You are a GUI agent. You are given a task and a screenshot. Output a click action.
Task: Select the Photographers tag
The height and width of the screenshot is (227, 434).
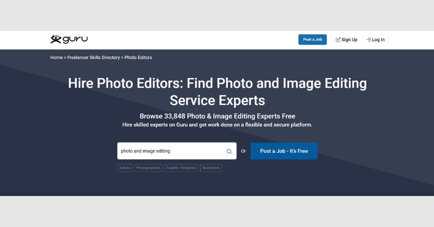[148, 168]
